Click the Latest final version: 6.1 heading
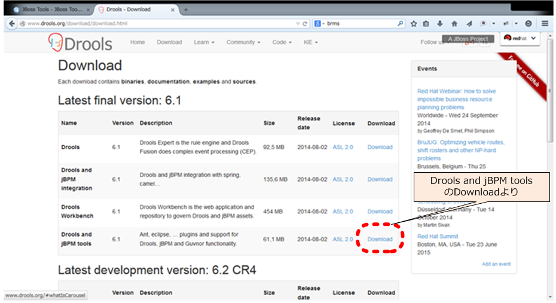 [x=120, y=100]
